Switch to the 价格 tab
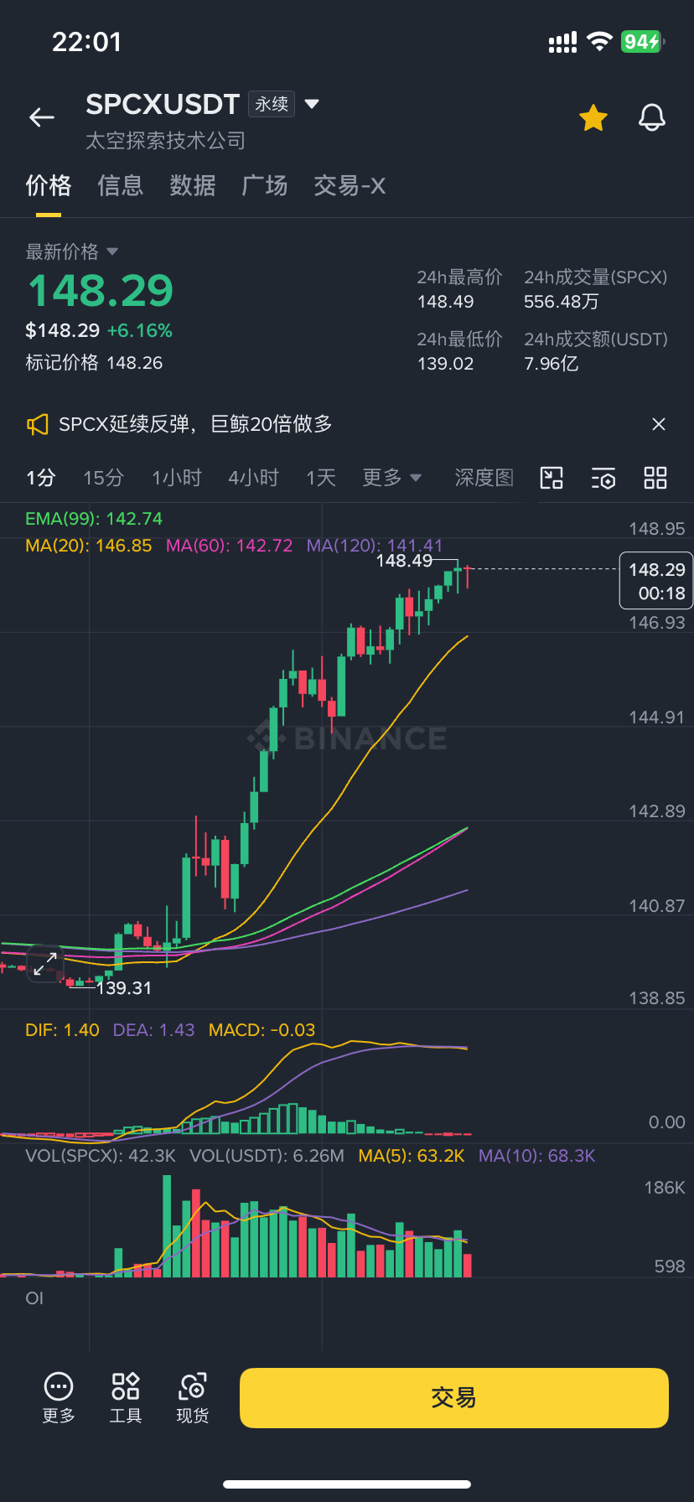Viewport: 694px width, 1502px height. (49, 185)
